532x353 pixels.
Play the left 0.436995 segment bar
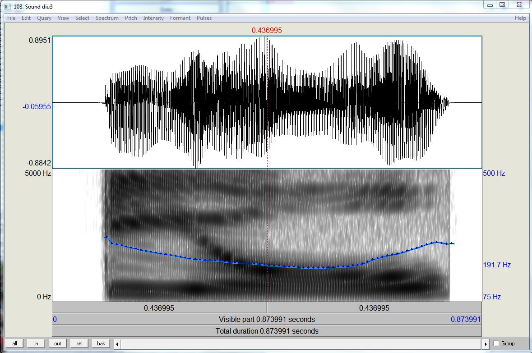pyautogui.click(x=159, y=308)
